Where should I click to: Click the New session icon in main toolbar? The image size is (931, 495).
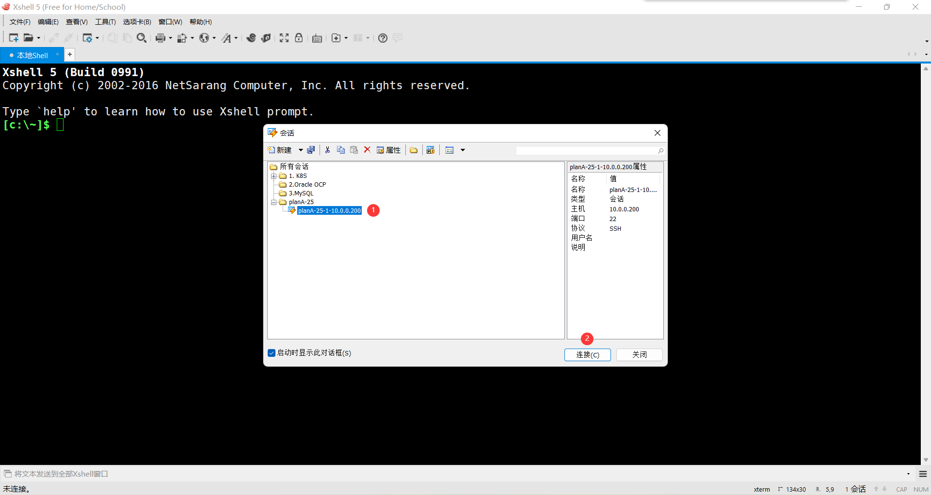pyautogui.click(x=14, y=38)
